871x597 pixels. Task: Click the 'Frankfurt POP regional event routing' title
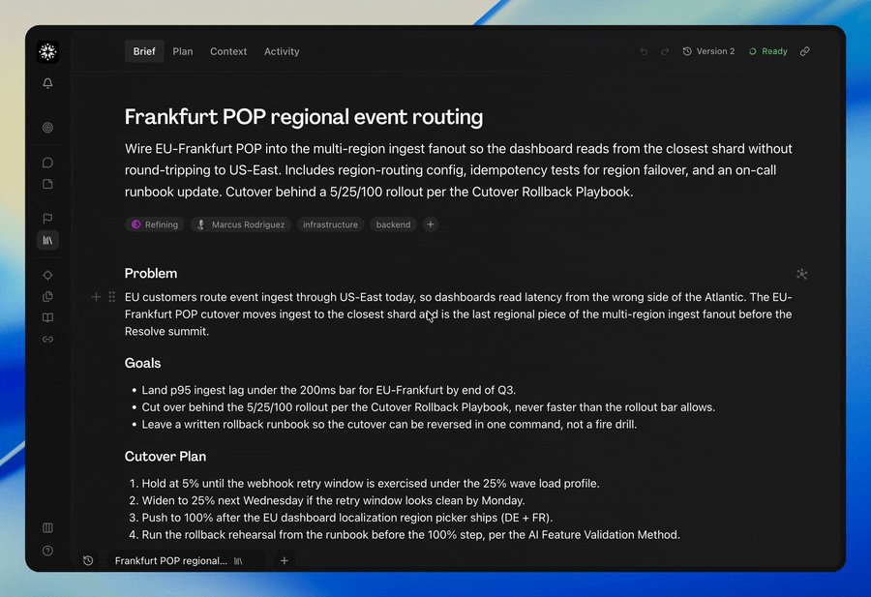pos(304,117)
